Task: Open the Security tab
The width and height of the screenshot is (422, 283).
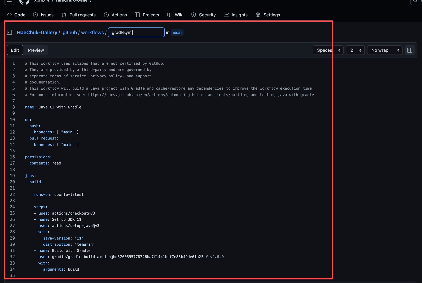Action: point(204,15)
